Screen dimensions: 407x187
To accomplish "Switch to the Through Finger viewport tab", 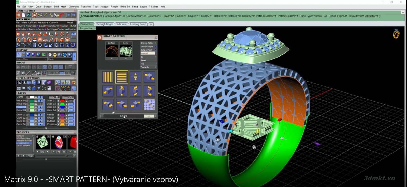I will tap(104, 24).
